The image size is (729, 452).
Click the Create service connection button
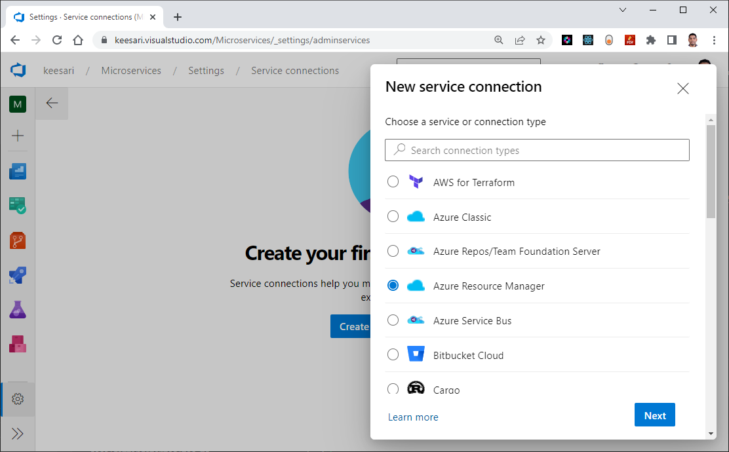pyautogui.click(x=351, y=327)
